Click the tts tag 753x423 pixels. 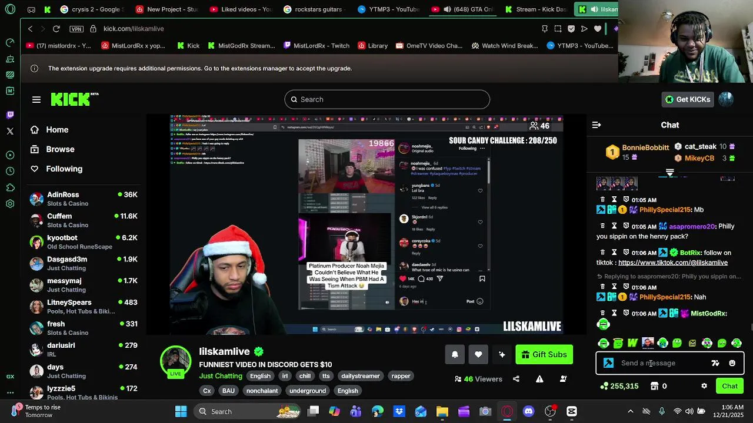point(326,376)
